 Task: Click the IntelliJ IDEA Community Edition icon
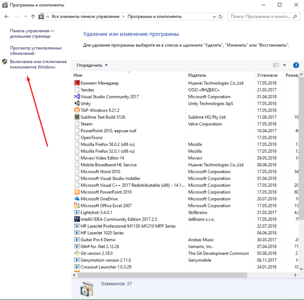[77, 219]
